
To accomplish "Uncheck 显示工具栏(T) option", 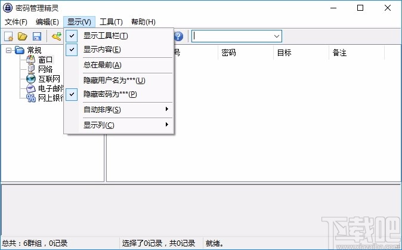I will tap(119, 36).
